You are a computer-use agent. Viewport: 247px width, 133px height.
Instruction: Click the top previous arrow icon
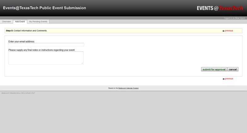(224, 31)
